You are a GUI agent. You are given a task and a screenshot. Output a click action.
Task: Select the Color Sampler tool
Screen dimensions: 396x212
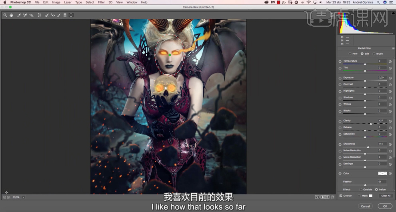point(25,15)
